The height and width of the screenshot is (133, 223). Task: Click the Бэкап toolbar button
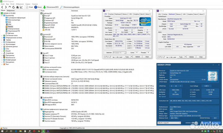pyautogui.click(x=38, y=7)
